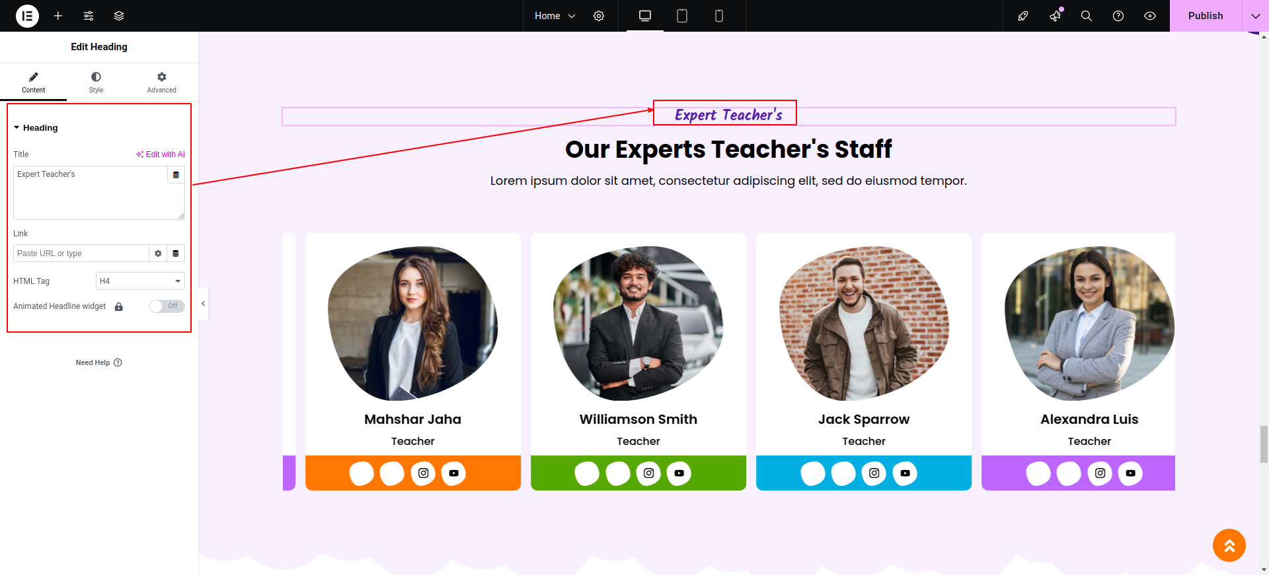Toggle Animated Headline widget switch
Screen dimensions: 1269x575
pos(167,306)
